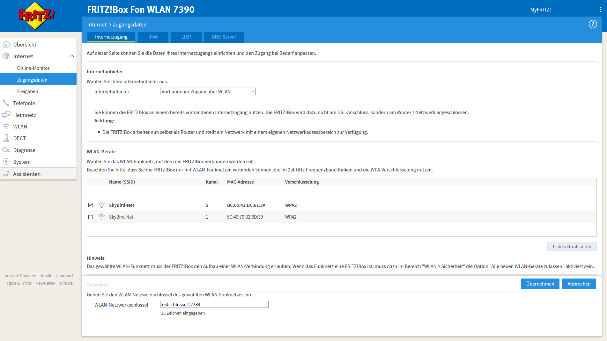The height and width of the screenshot is (341, 607).
Task: Click the WLAN wifi icon in sidebar
Action: [x=6, y=127]
